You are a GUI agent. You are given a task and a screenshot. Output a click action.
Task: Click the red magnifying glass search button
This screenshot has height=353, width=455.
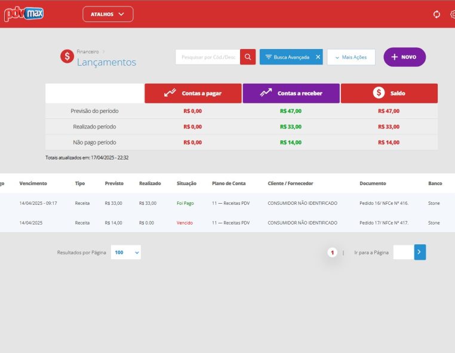[248, 57]
